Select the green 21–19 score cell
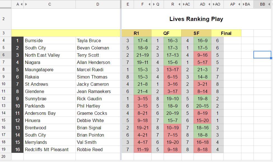The image size is (273, 162). point(143,55)
